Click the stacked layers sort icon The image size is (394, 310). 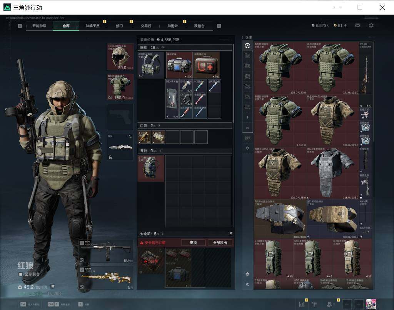[x=247, y=274]
